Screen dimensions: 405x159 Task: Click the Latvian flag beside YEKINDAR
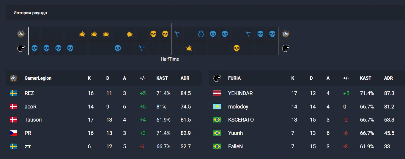tap(217, 93)
